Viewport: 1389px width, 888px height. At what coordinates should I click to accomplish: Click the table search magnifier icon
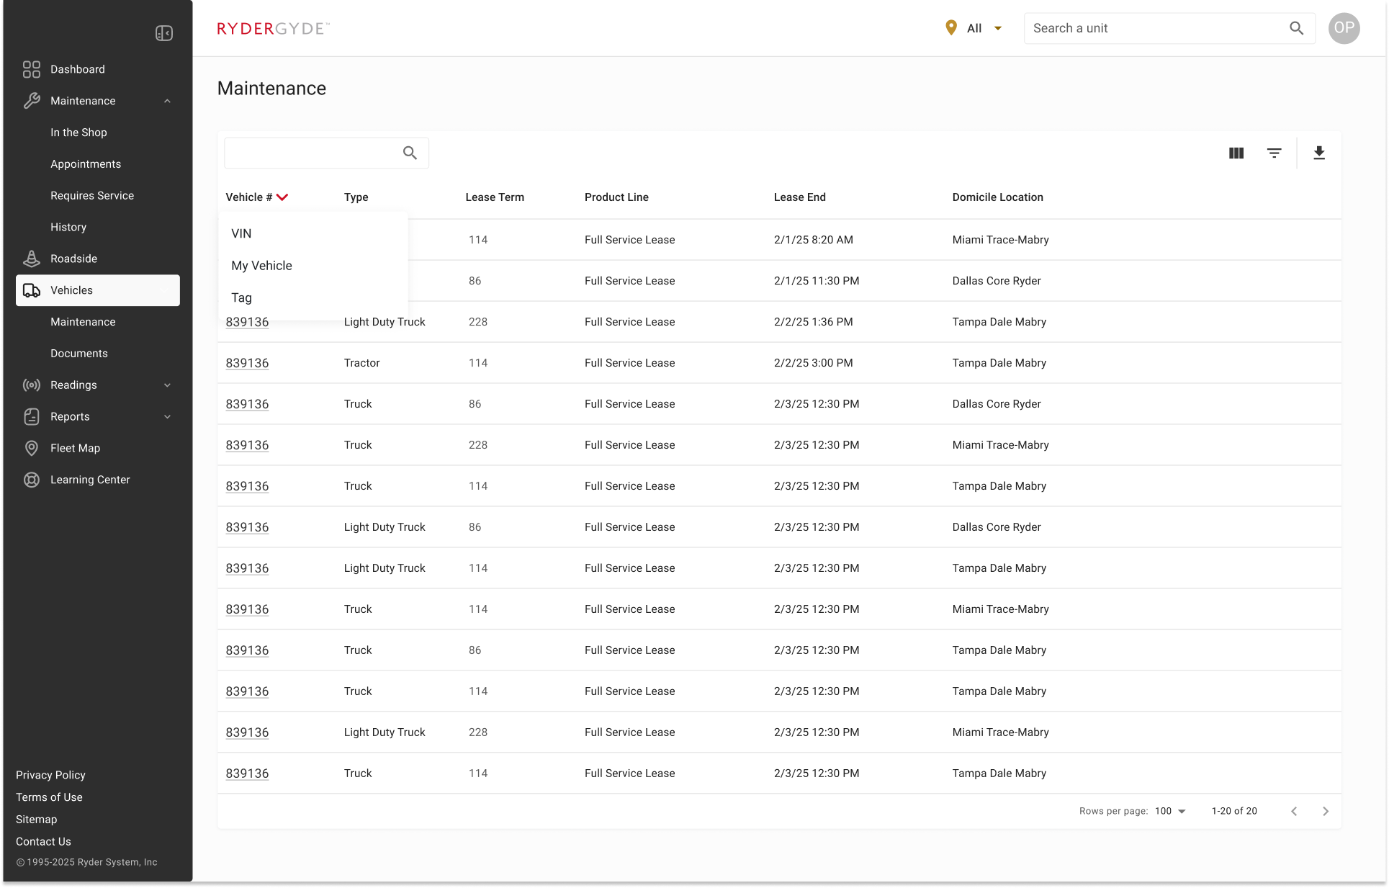(410, 153)
